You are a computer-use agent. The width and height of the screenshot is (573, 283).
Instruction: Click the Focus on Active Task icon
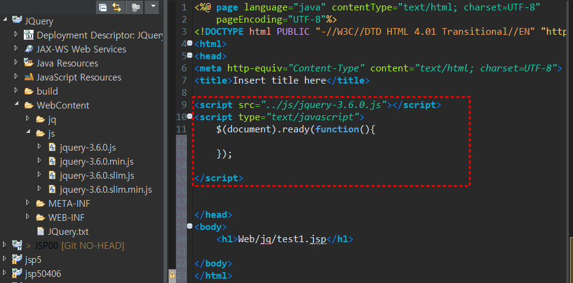(x=136, y=7)
